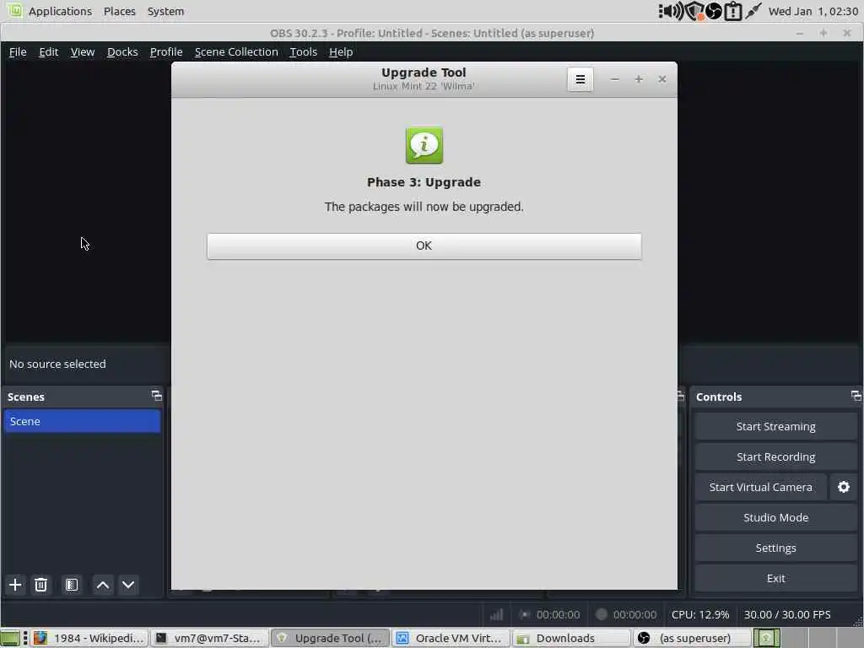Switch to the 1984 - Wikipedia Firefox taskbar window

coord(89,638)
